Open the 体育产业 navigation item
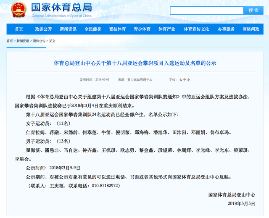Viewport: 269px width, 218px height. [167, 29]
